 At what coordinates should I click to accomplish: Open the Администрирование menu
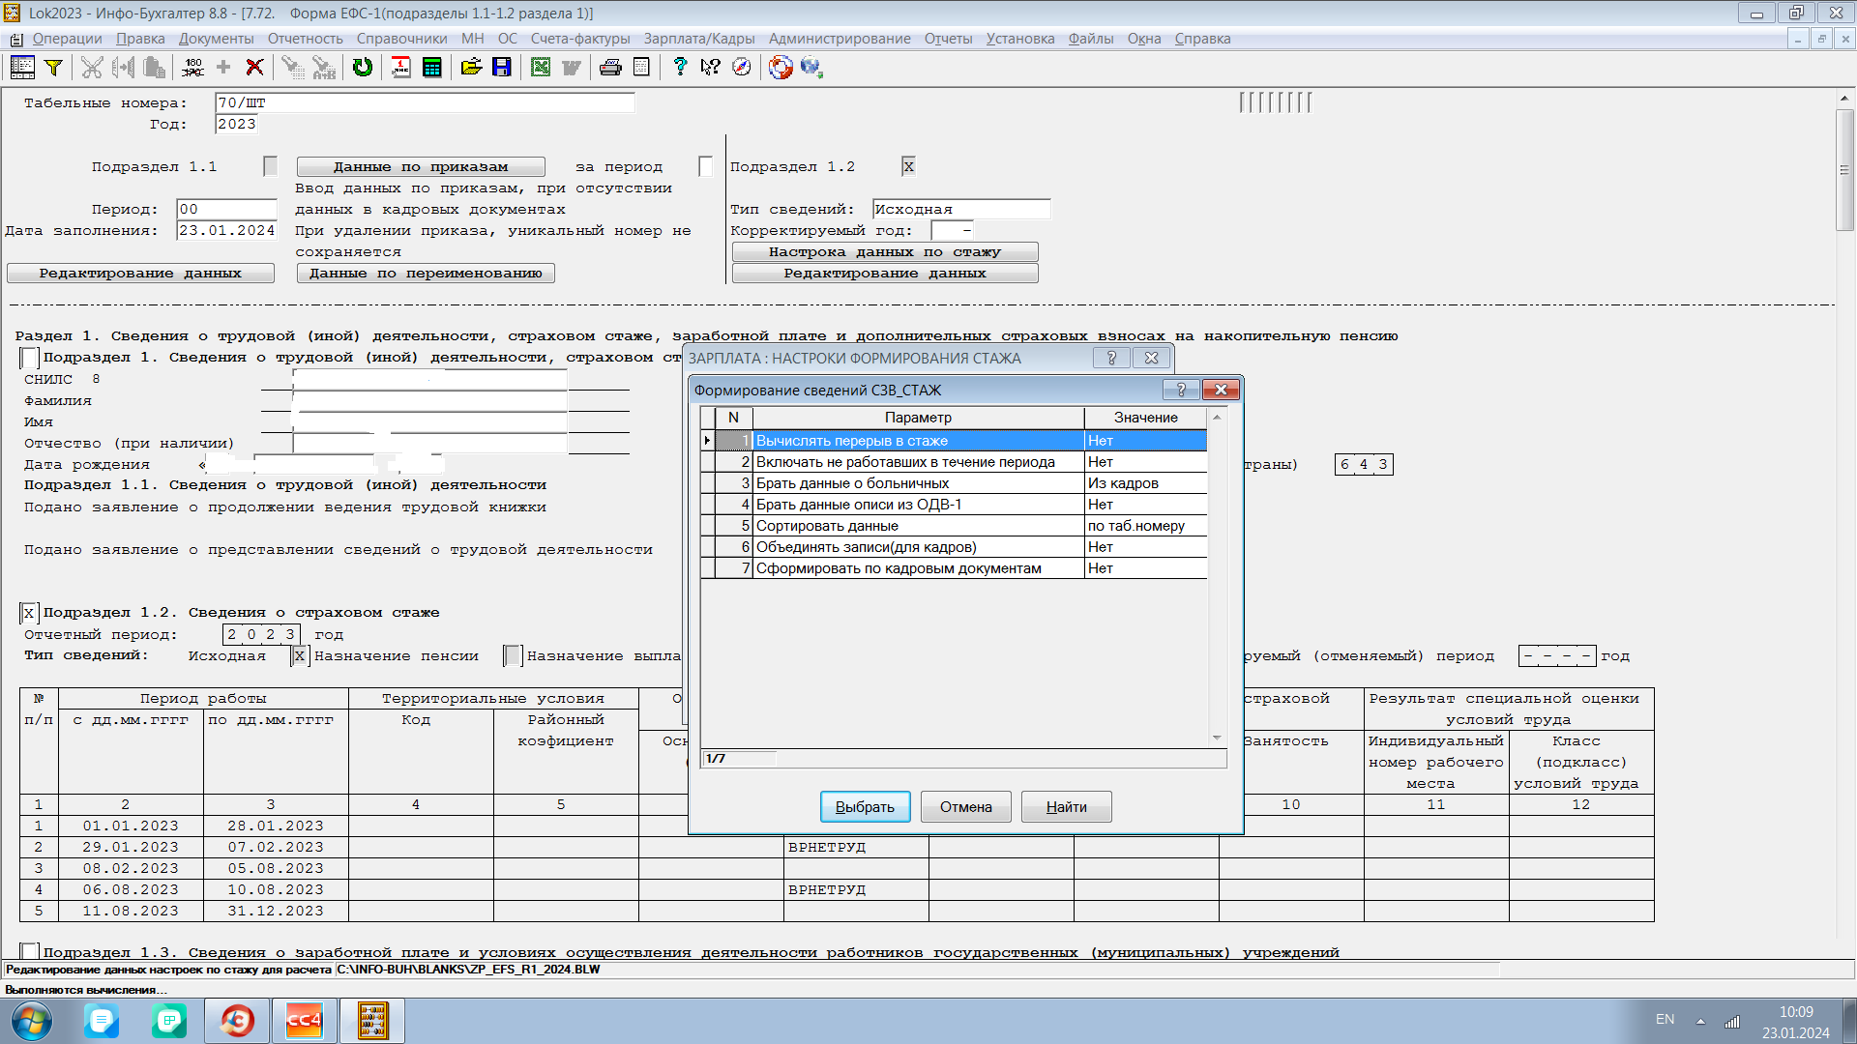pos(840,39)
